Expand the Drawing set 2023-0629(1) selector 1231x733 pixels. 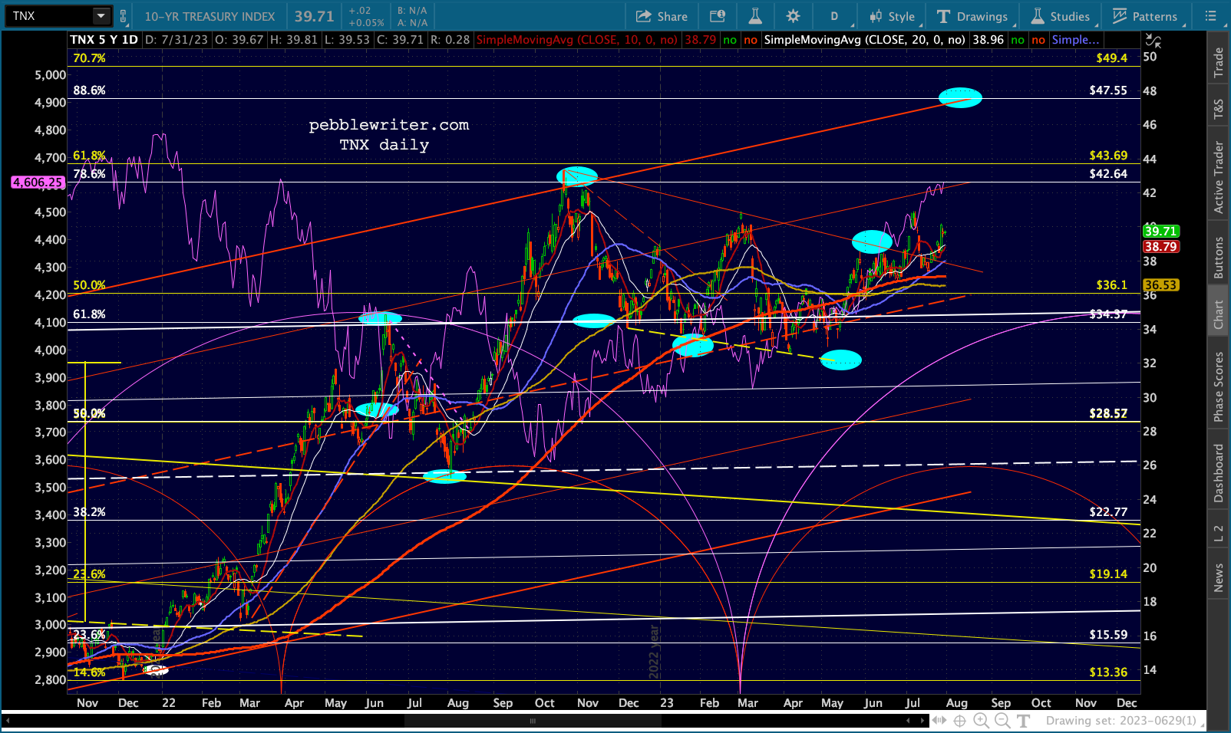click(x=1121, y=721)
